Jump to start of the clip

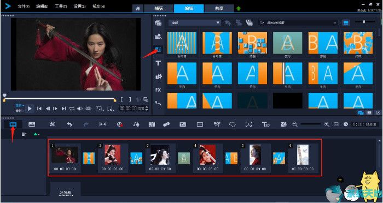click(x=39, y=109)
